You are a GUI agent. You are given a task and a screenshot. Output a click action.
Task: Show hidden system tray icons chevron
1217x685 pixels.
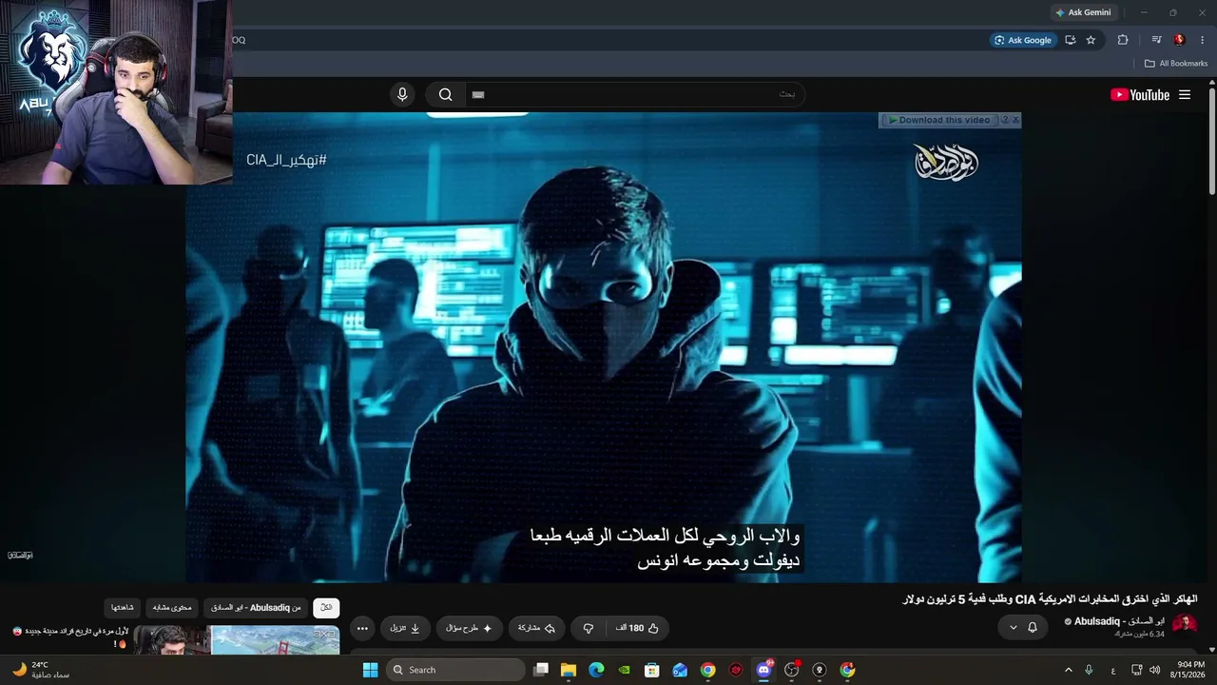pos(1068,670)
